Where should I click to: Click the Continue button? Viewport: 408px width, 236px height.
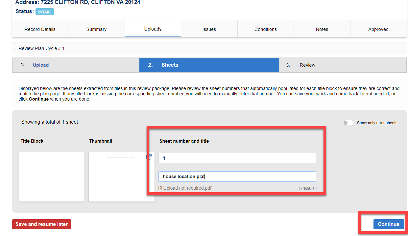click(x=389, y=224)
